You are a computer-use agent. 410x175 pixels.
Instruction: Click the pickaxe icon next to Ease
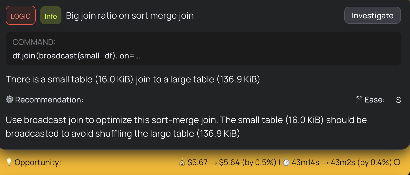(359, 99)
